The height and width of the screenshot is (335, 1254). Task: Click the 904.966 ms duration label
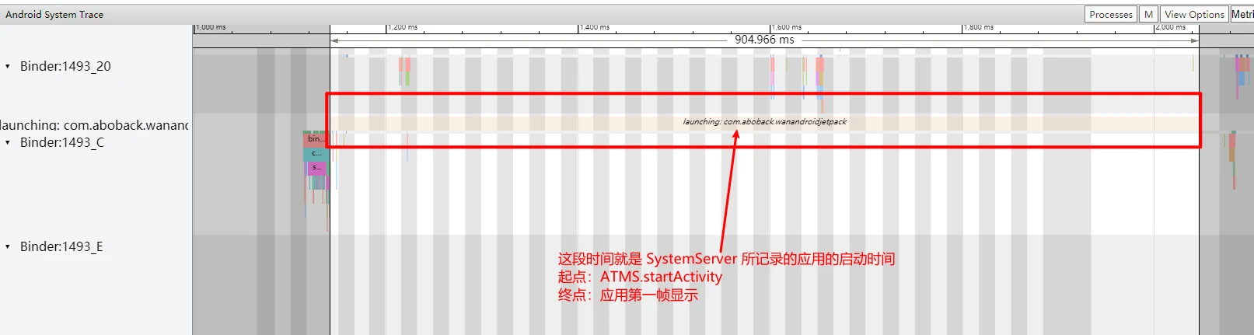click(764, 40)
